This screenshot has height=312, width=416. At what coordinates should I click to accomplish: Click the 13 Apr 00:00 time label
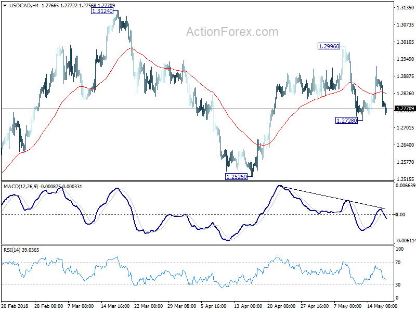pyautogui.click(x=248, y=306)
